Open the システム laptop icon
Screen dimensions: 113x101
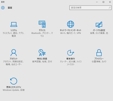click(14, 24)
